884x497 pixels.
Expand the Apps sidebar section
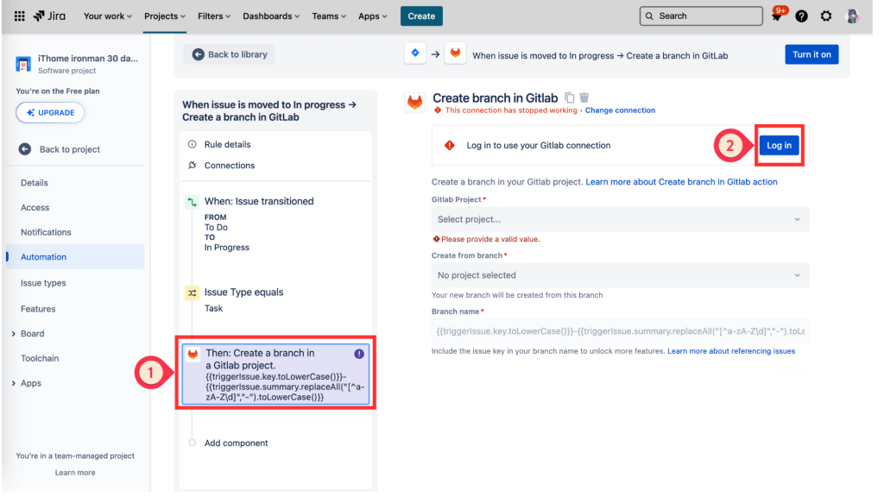click(14, 383)
